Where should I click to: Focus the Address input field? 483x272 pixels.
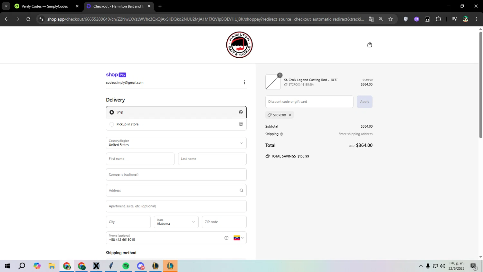tap(176, 190)
